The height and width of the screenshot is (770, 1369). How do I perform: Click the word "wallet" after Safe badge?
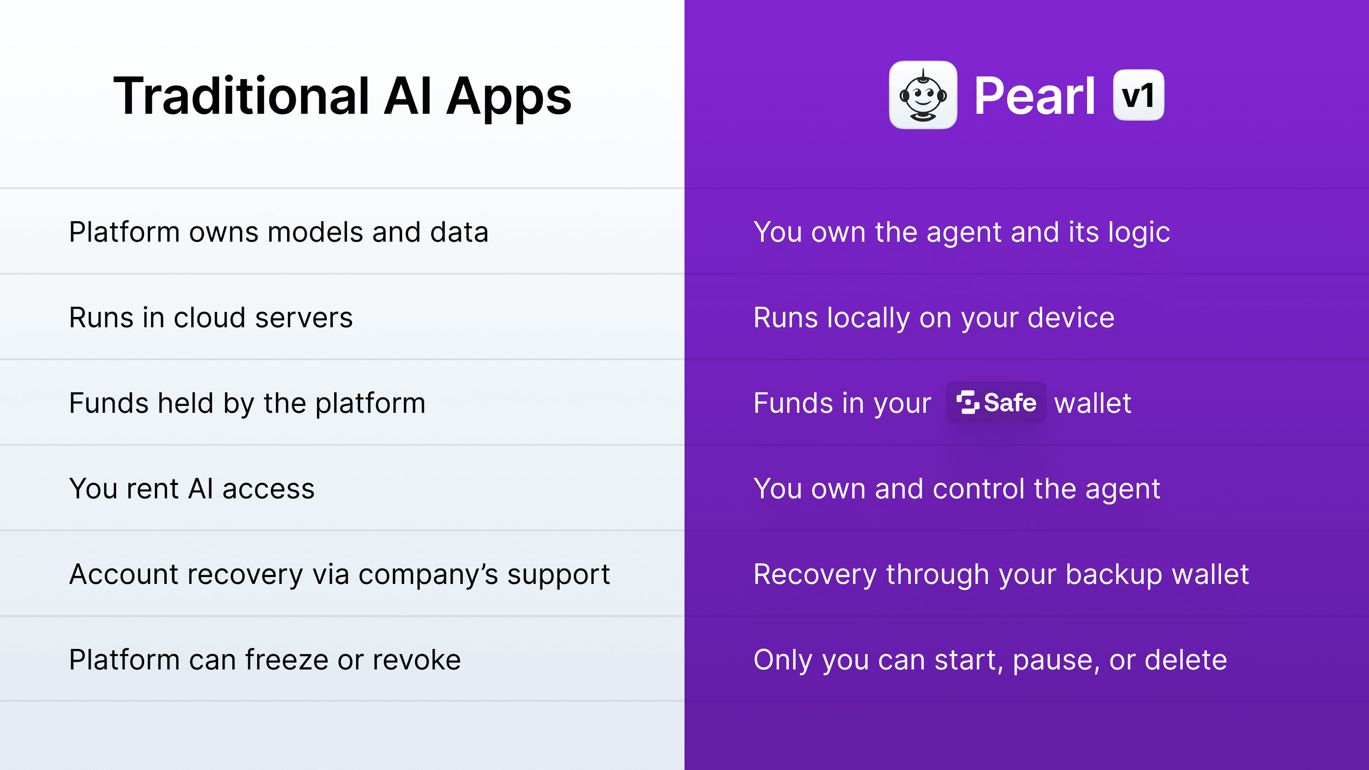coord(1093,403)
